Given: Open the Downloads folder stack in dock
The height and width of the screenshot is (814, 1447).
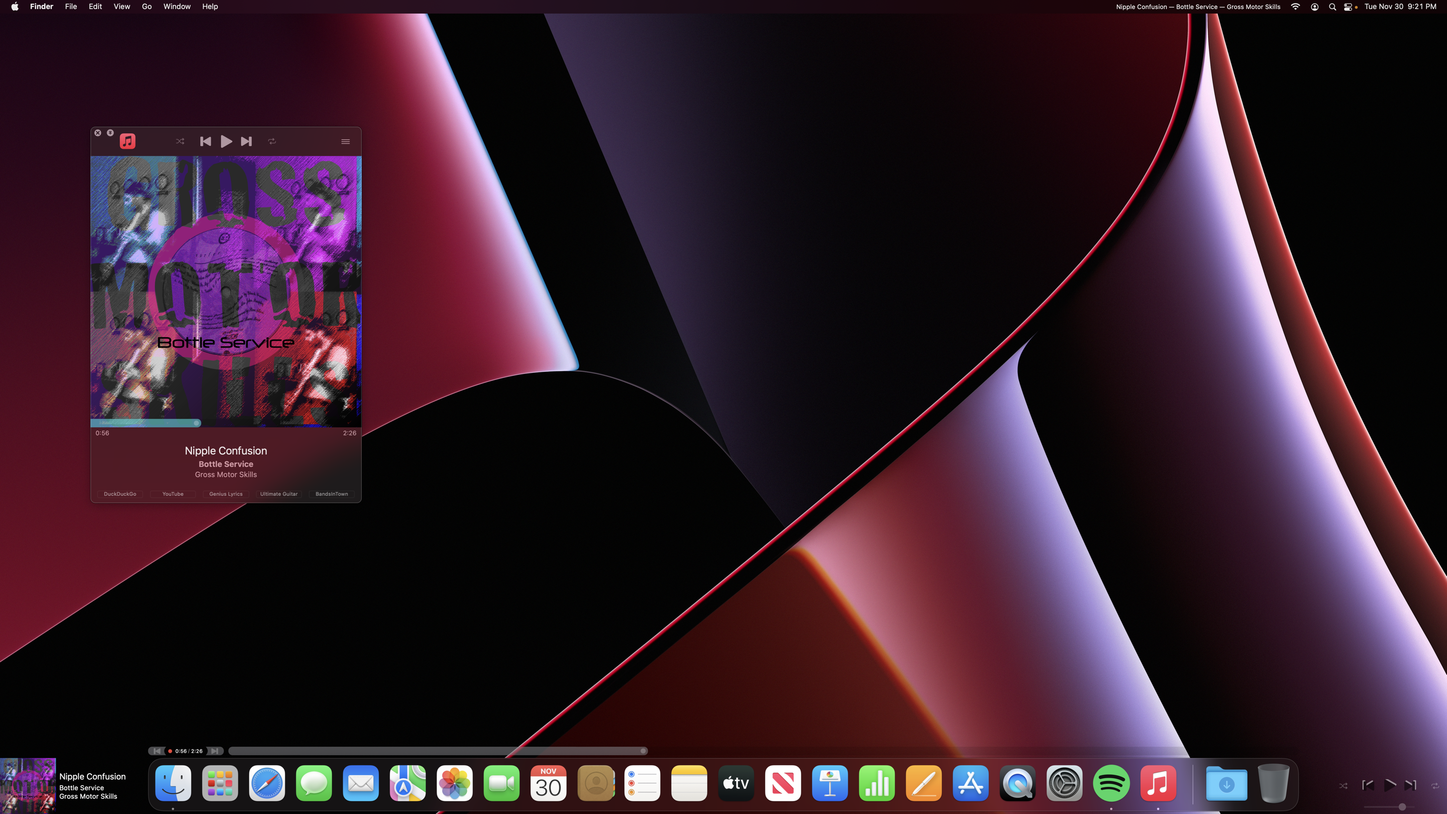Looking at the screenshot, I should 1227,783.
